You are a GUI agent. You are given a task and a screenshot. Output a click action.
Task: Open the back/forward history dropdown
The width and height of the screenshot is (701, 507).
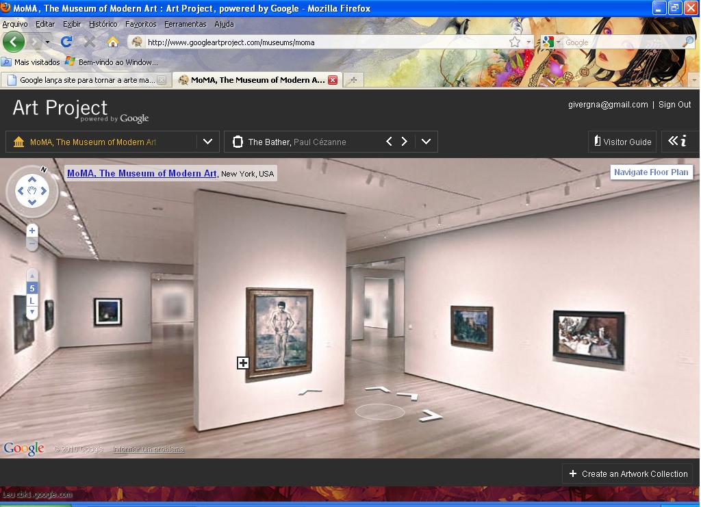47,42
